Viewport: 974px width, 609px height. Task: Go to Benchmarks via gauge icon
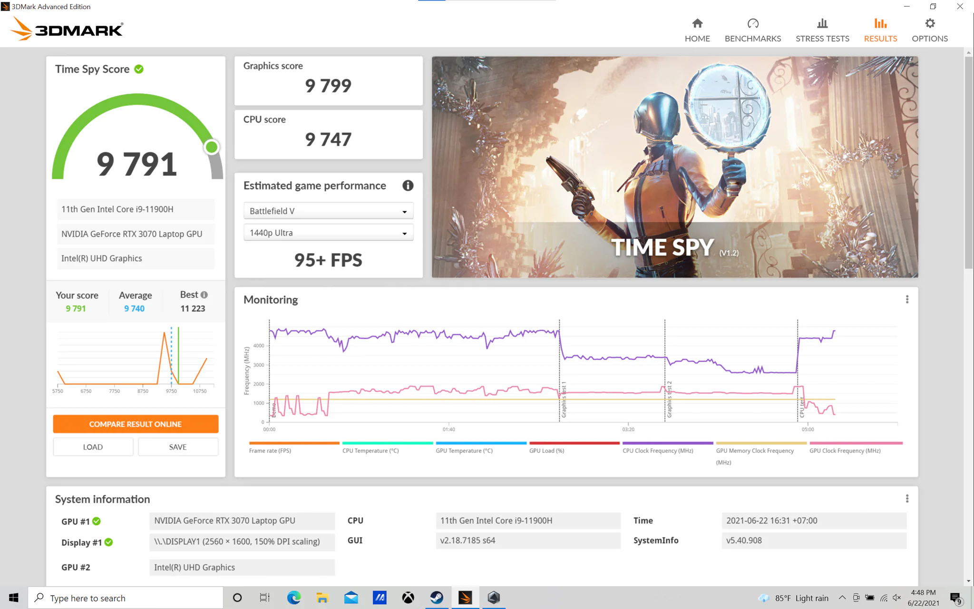(x=753, y=24)
